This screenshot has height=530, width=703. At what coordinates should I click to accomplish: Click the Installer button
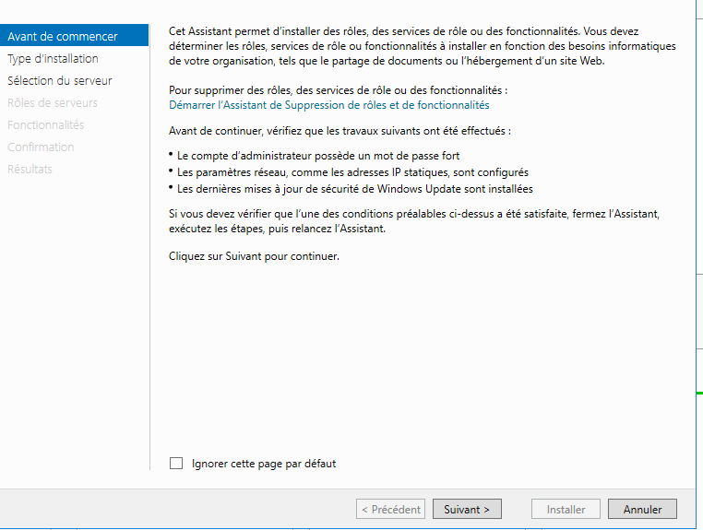click(566, 510)
